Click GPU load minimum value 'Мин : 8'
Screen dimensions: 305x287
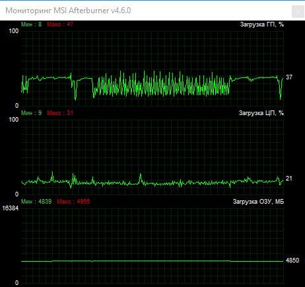(31, 24)
